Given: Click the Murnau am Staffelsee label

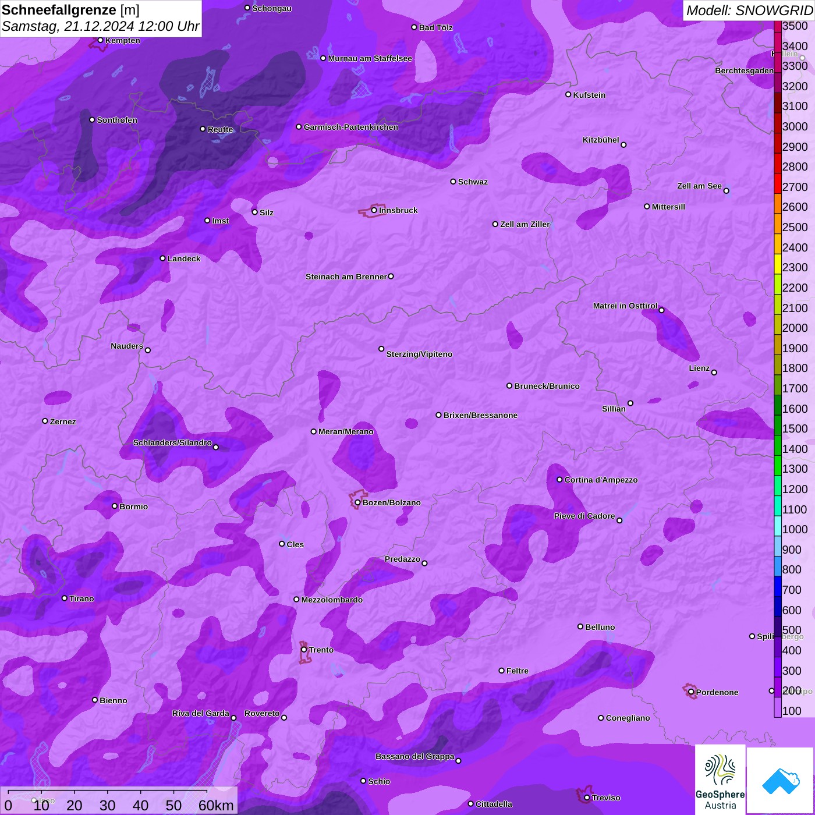Looking at the screenshot, I should (370, 58).
